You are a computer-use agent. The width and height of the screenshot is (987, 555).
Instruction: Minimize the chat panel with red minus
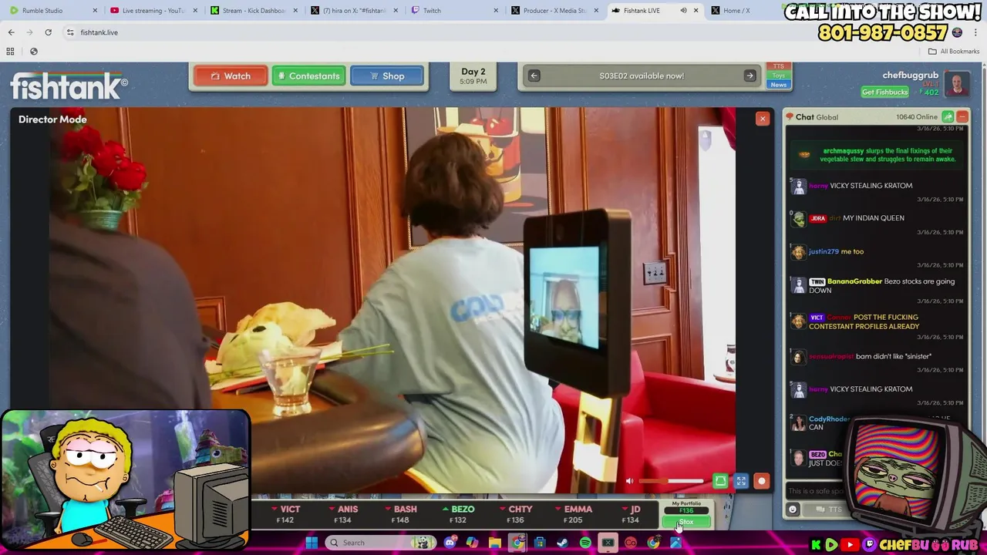(962, 116)
